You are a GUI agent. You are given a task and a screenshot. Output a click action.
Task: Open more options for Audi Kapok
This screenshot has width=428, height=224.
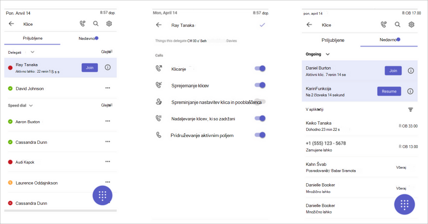pos(108,162)
